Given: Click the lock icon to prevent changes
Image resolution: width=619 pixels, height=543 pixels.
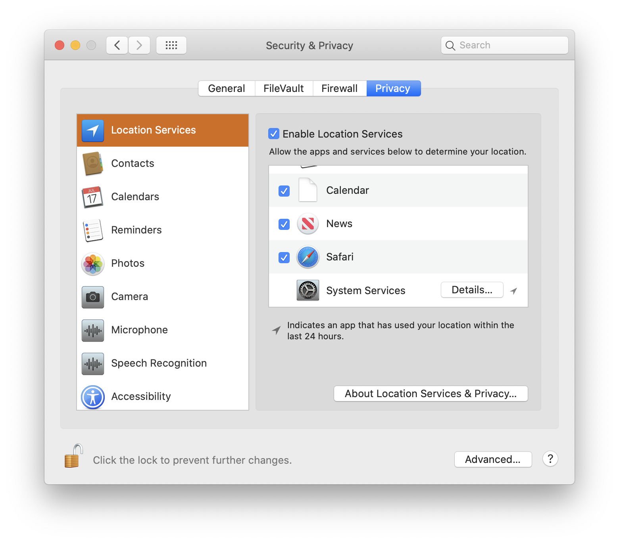Looking at the screenshot, I should pos(73,457).
